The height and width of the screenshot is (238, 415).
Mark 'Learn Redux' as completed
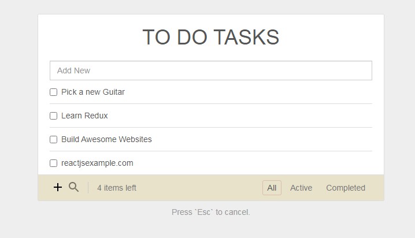[54, 116]
